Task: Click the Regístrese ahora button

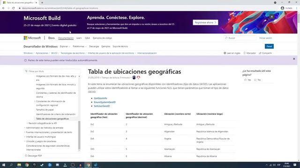Action: click(x=205, y=22)
